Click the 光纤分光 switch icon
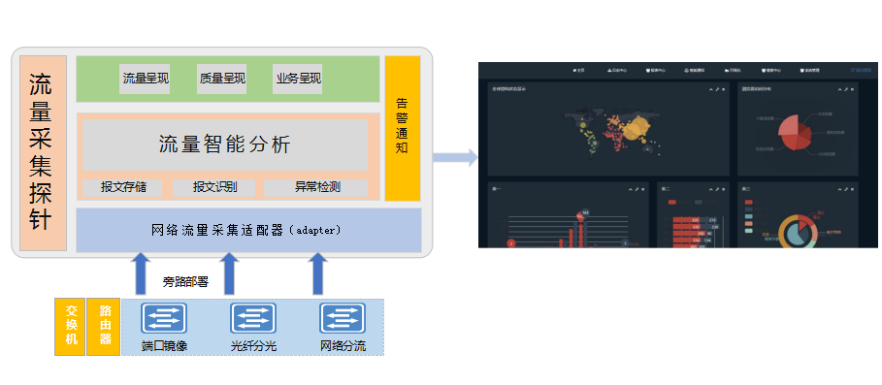The width and height of the screenshot is (882, 385). coord(253,318)
